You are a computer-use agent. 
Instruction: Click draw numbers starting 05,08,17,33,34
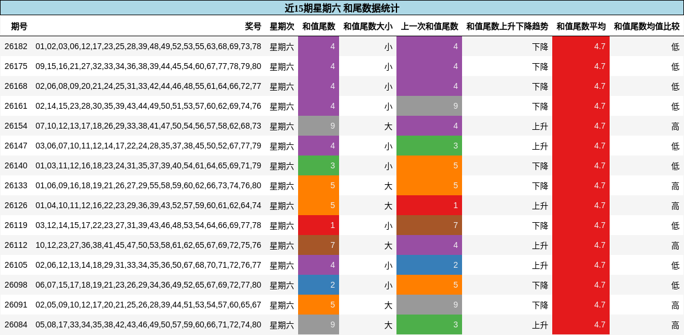click(x=148, y=325)
